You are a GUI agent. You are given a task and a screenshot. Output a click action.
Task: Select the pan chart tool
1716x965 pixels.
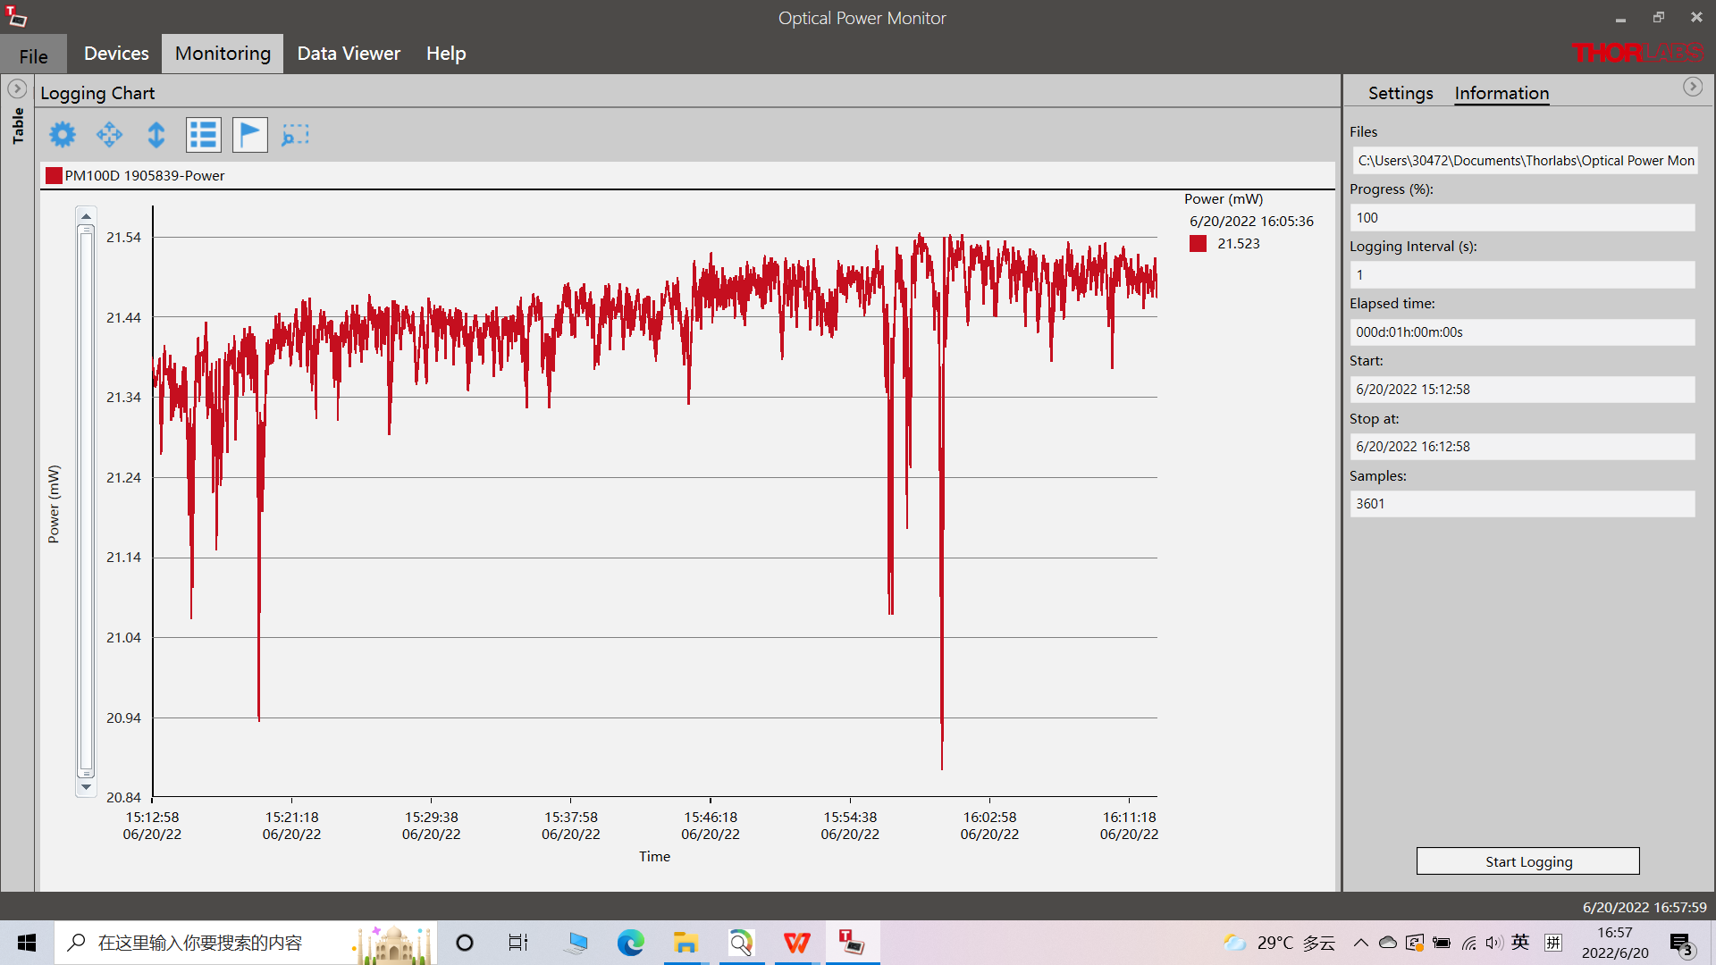[x=109, y=135]
